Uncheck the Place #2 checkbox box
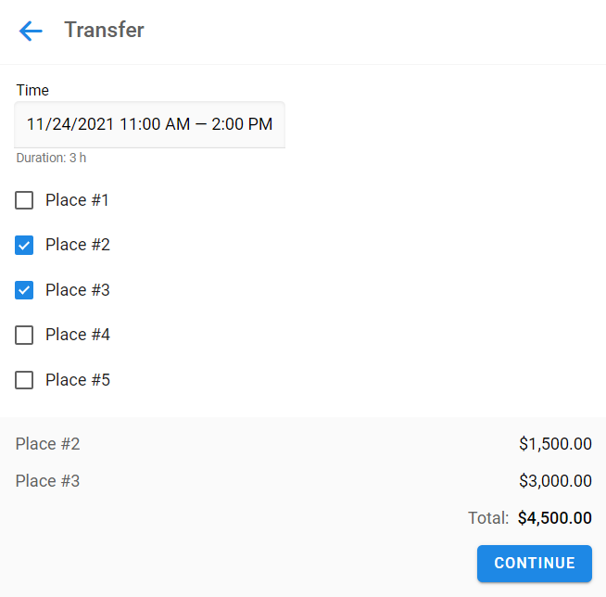The height and width of the screenshot is (597, 606). click(25, 246)
